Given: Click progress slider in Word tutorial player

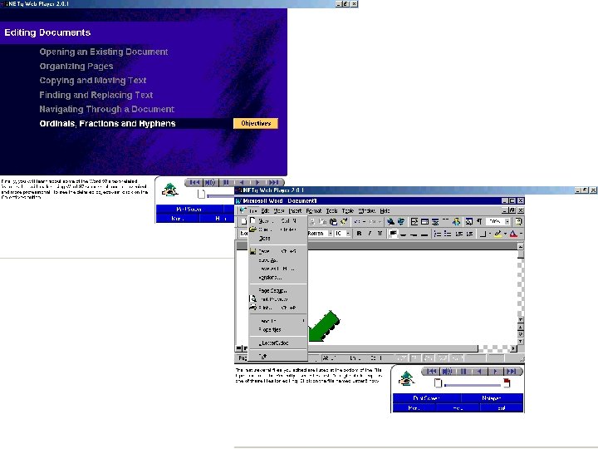Looking at the screenshot, I should coord(472,385).
